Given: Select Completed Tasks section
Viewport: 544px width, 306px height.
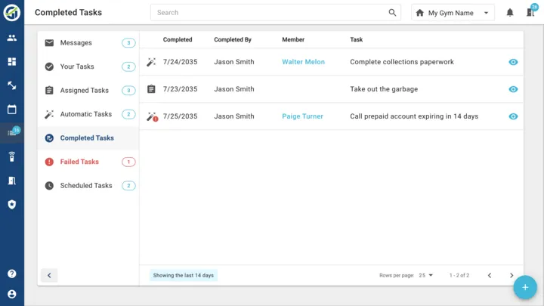Looking at the screenshot, I should (x=88, y=138).
